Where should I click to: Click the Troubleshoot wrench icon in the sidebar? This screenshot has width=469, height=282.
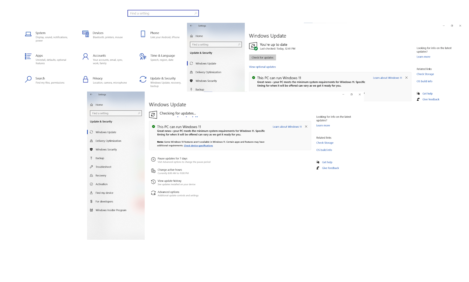coord(91,167)
